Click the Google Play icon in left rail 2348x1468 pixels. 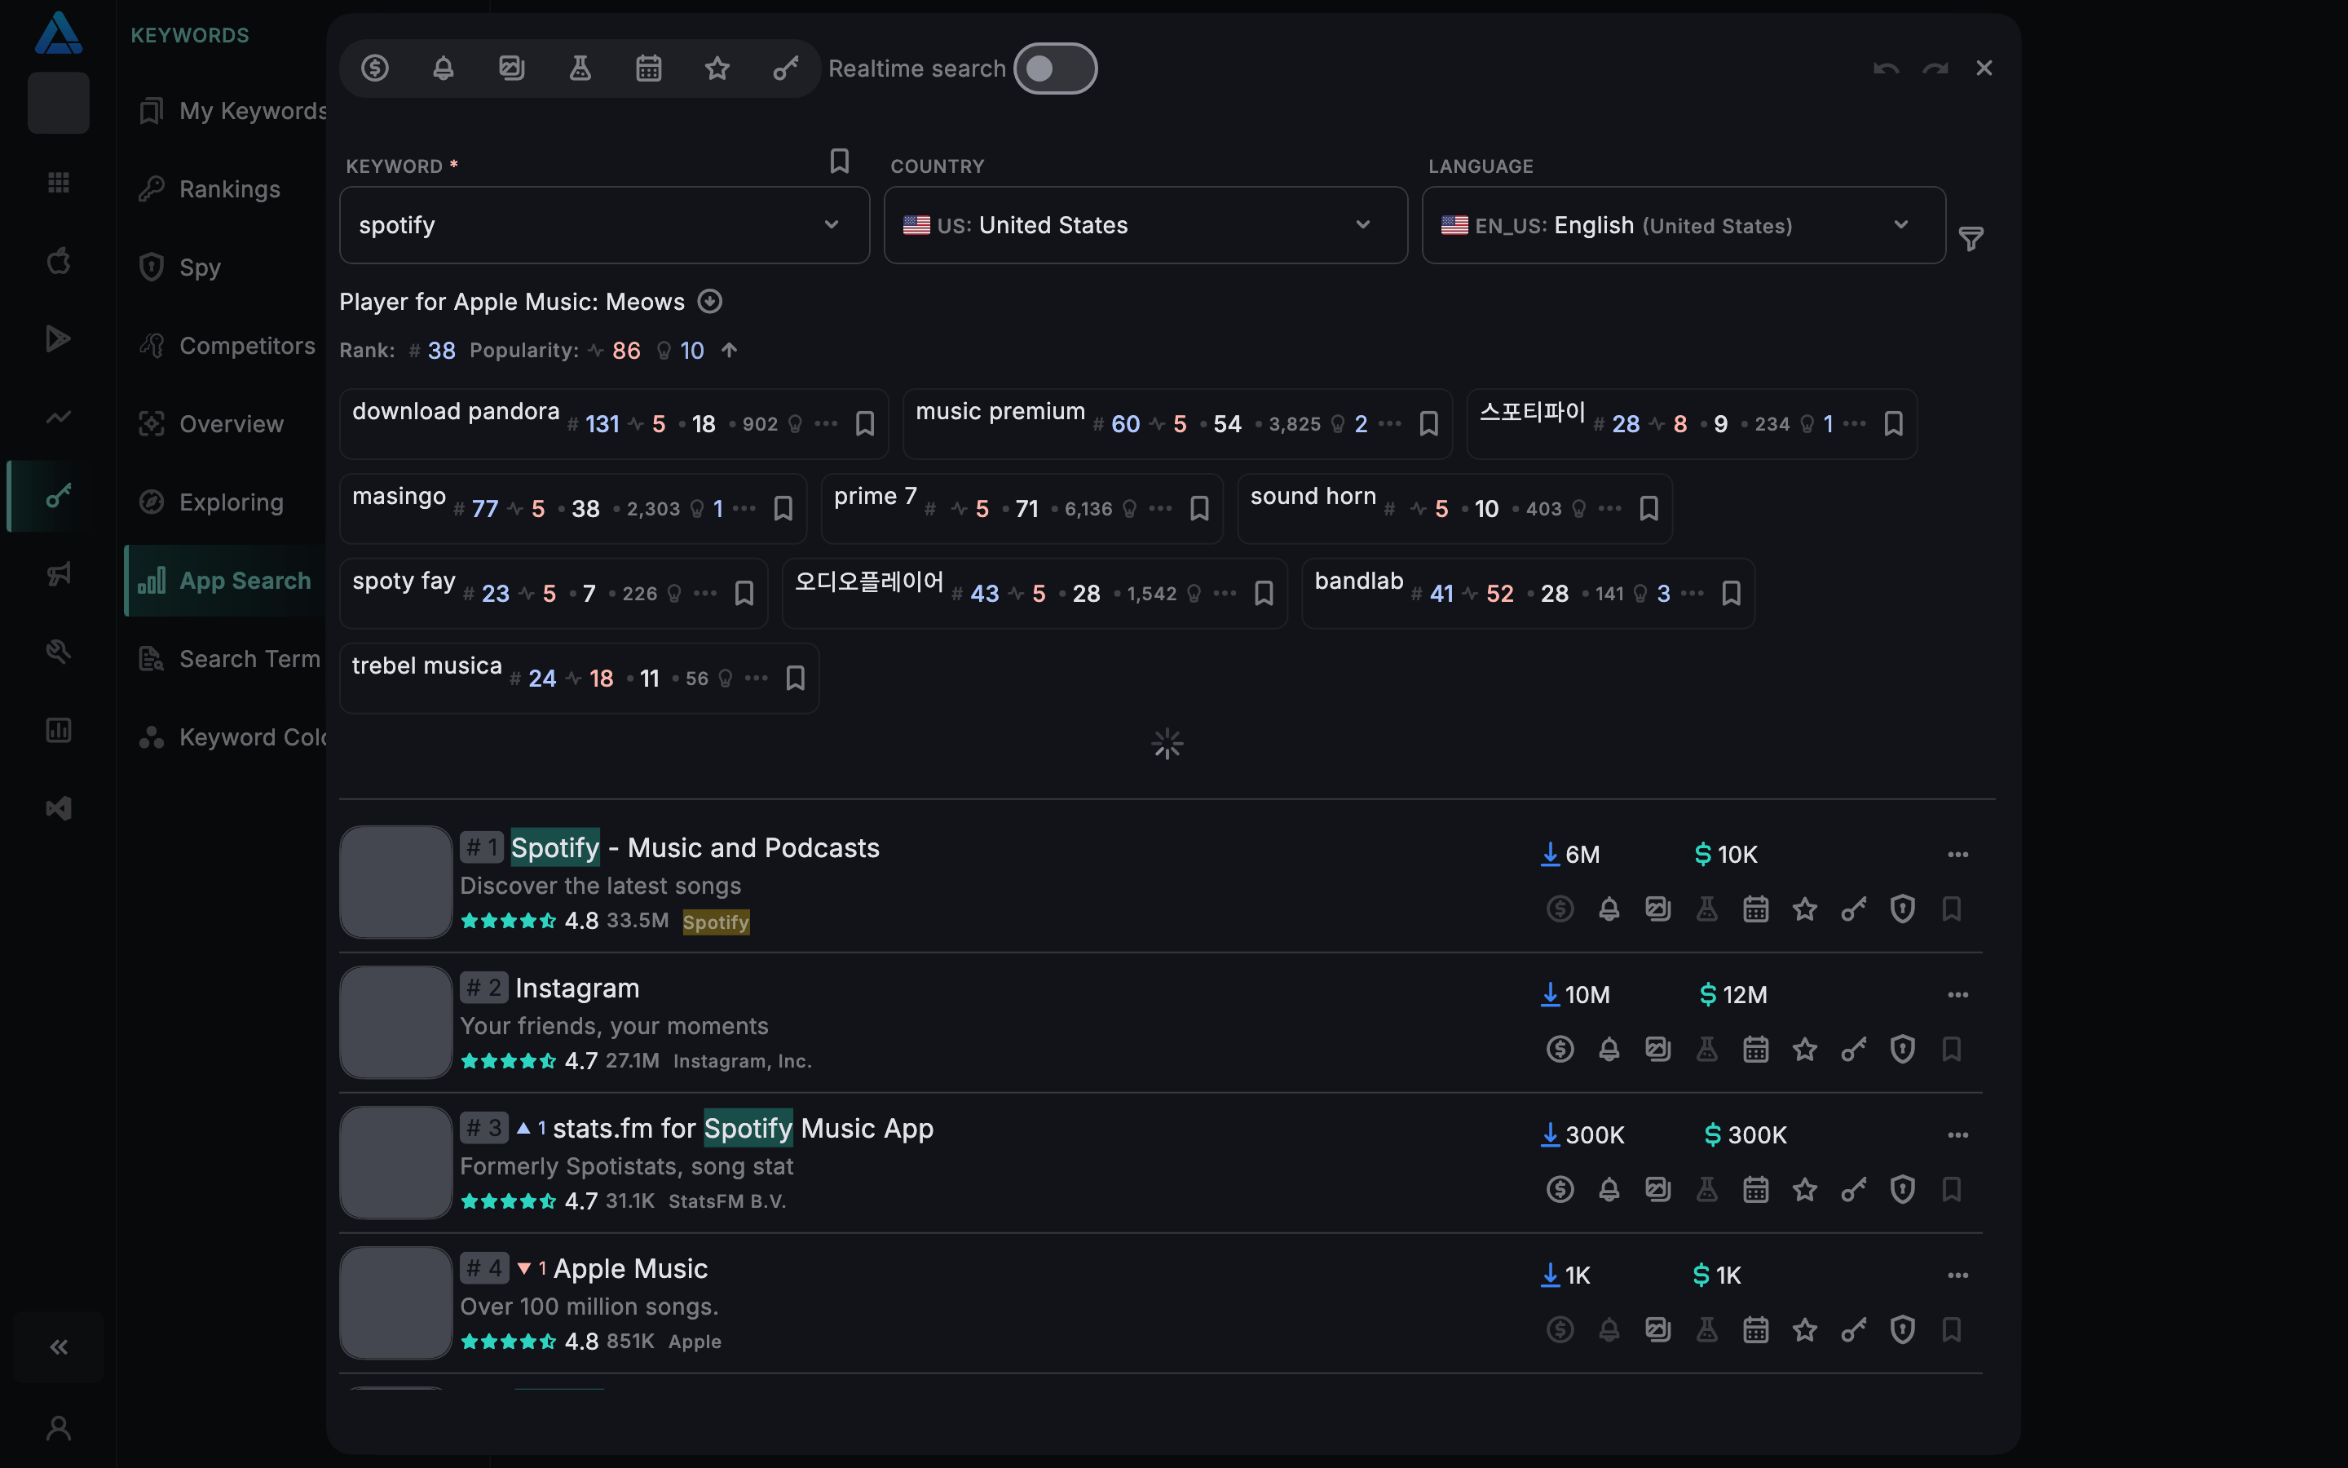(x=58, y=338)
